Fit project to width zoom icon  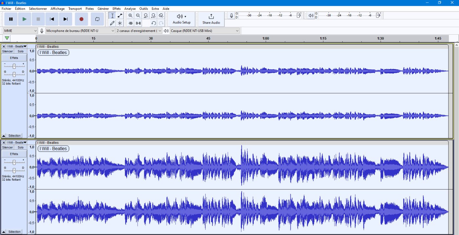(153, 16)
